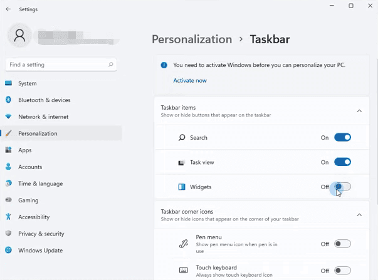The image size is (378, 280).
Task: Open System settings category
Action: [x=61, y=83]
